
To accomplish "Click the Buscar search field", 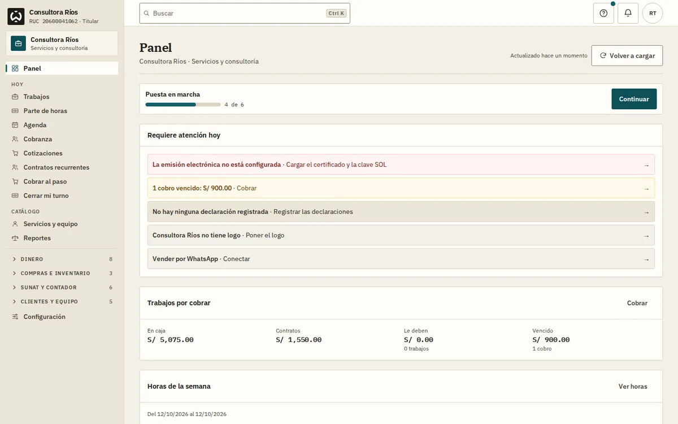I will point(245,13).
